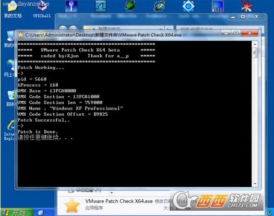The height and width of the screenshot is (216, 274).
Task: Click the 'VMX Code Section Offset = B9825' line
Action: (x=63, y=114)
